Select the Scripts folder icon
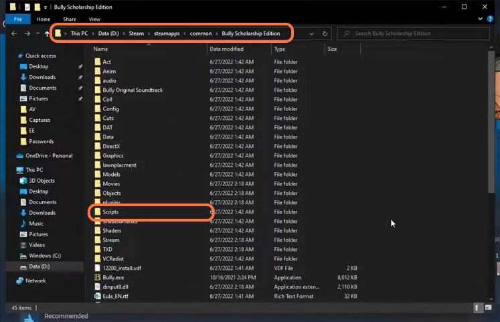The height and width of the screenshot is (322, 500). point(98,212)
